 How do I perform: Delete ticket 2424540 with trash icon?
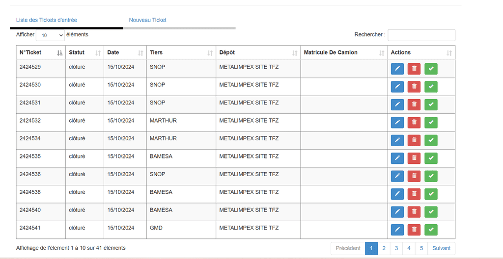click(414, 212)
